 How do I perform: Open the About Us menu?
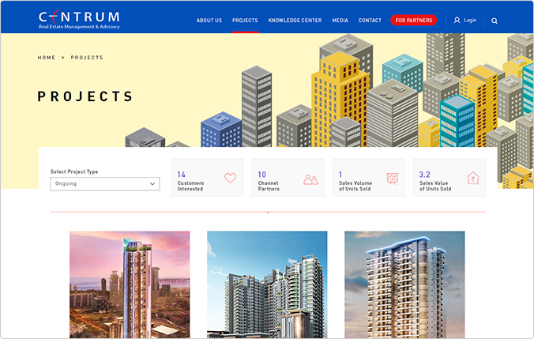pos(209,21)
